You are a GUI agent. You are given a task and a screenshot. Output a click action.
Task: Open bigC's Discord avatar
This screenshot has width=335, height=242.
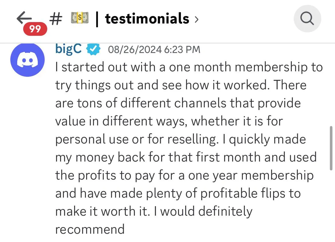point(27,60)
